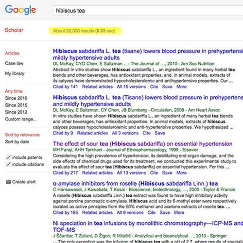Screen dimensions: 243x243
Task: Click the Create alert envelope icon
Action: pos(8,182)
